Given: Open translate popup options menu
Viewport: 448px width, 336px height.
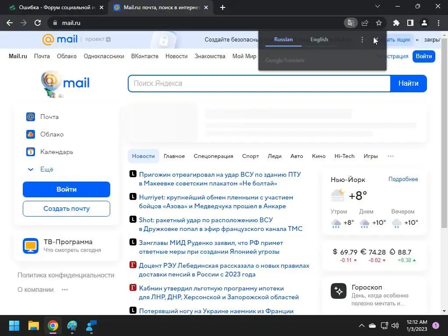Looking at the screenshot, I should point(362,40).
